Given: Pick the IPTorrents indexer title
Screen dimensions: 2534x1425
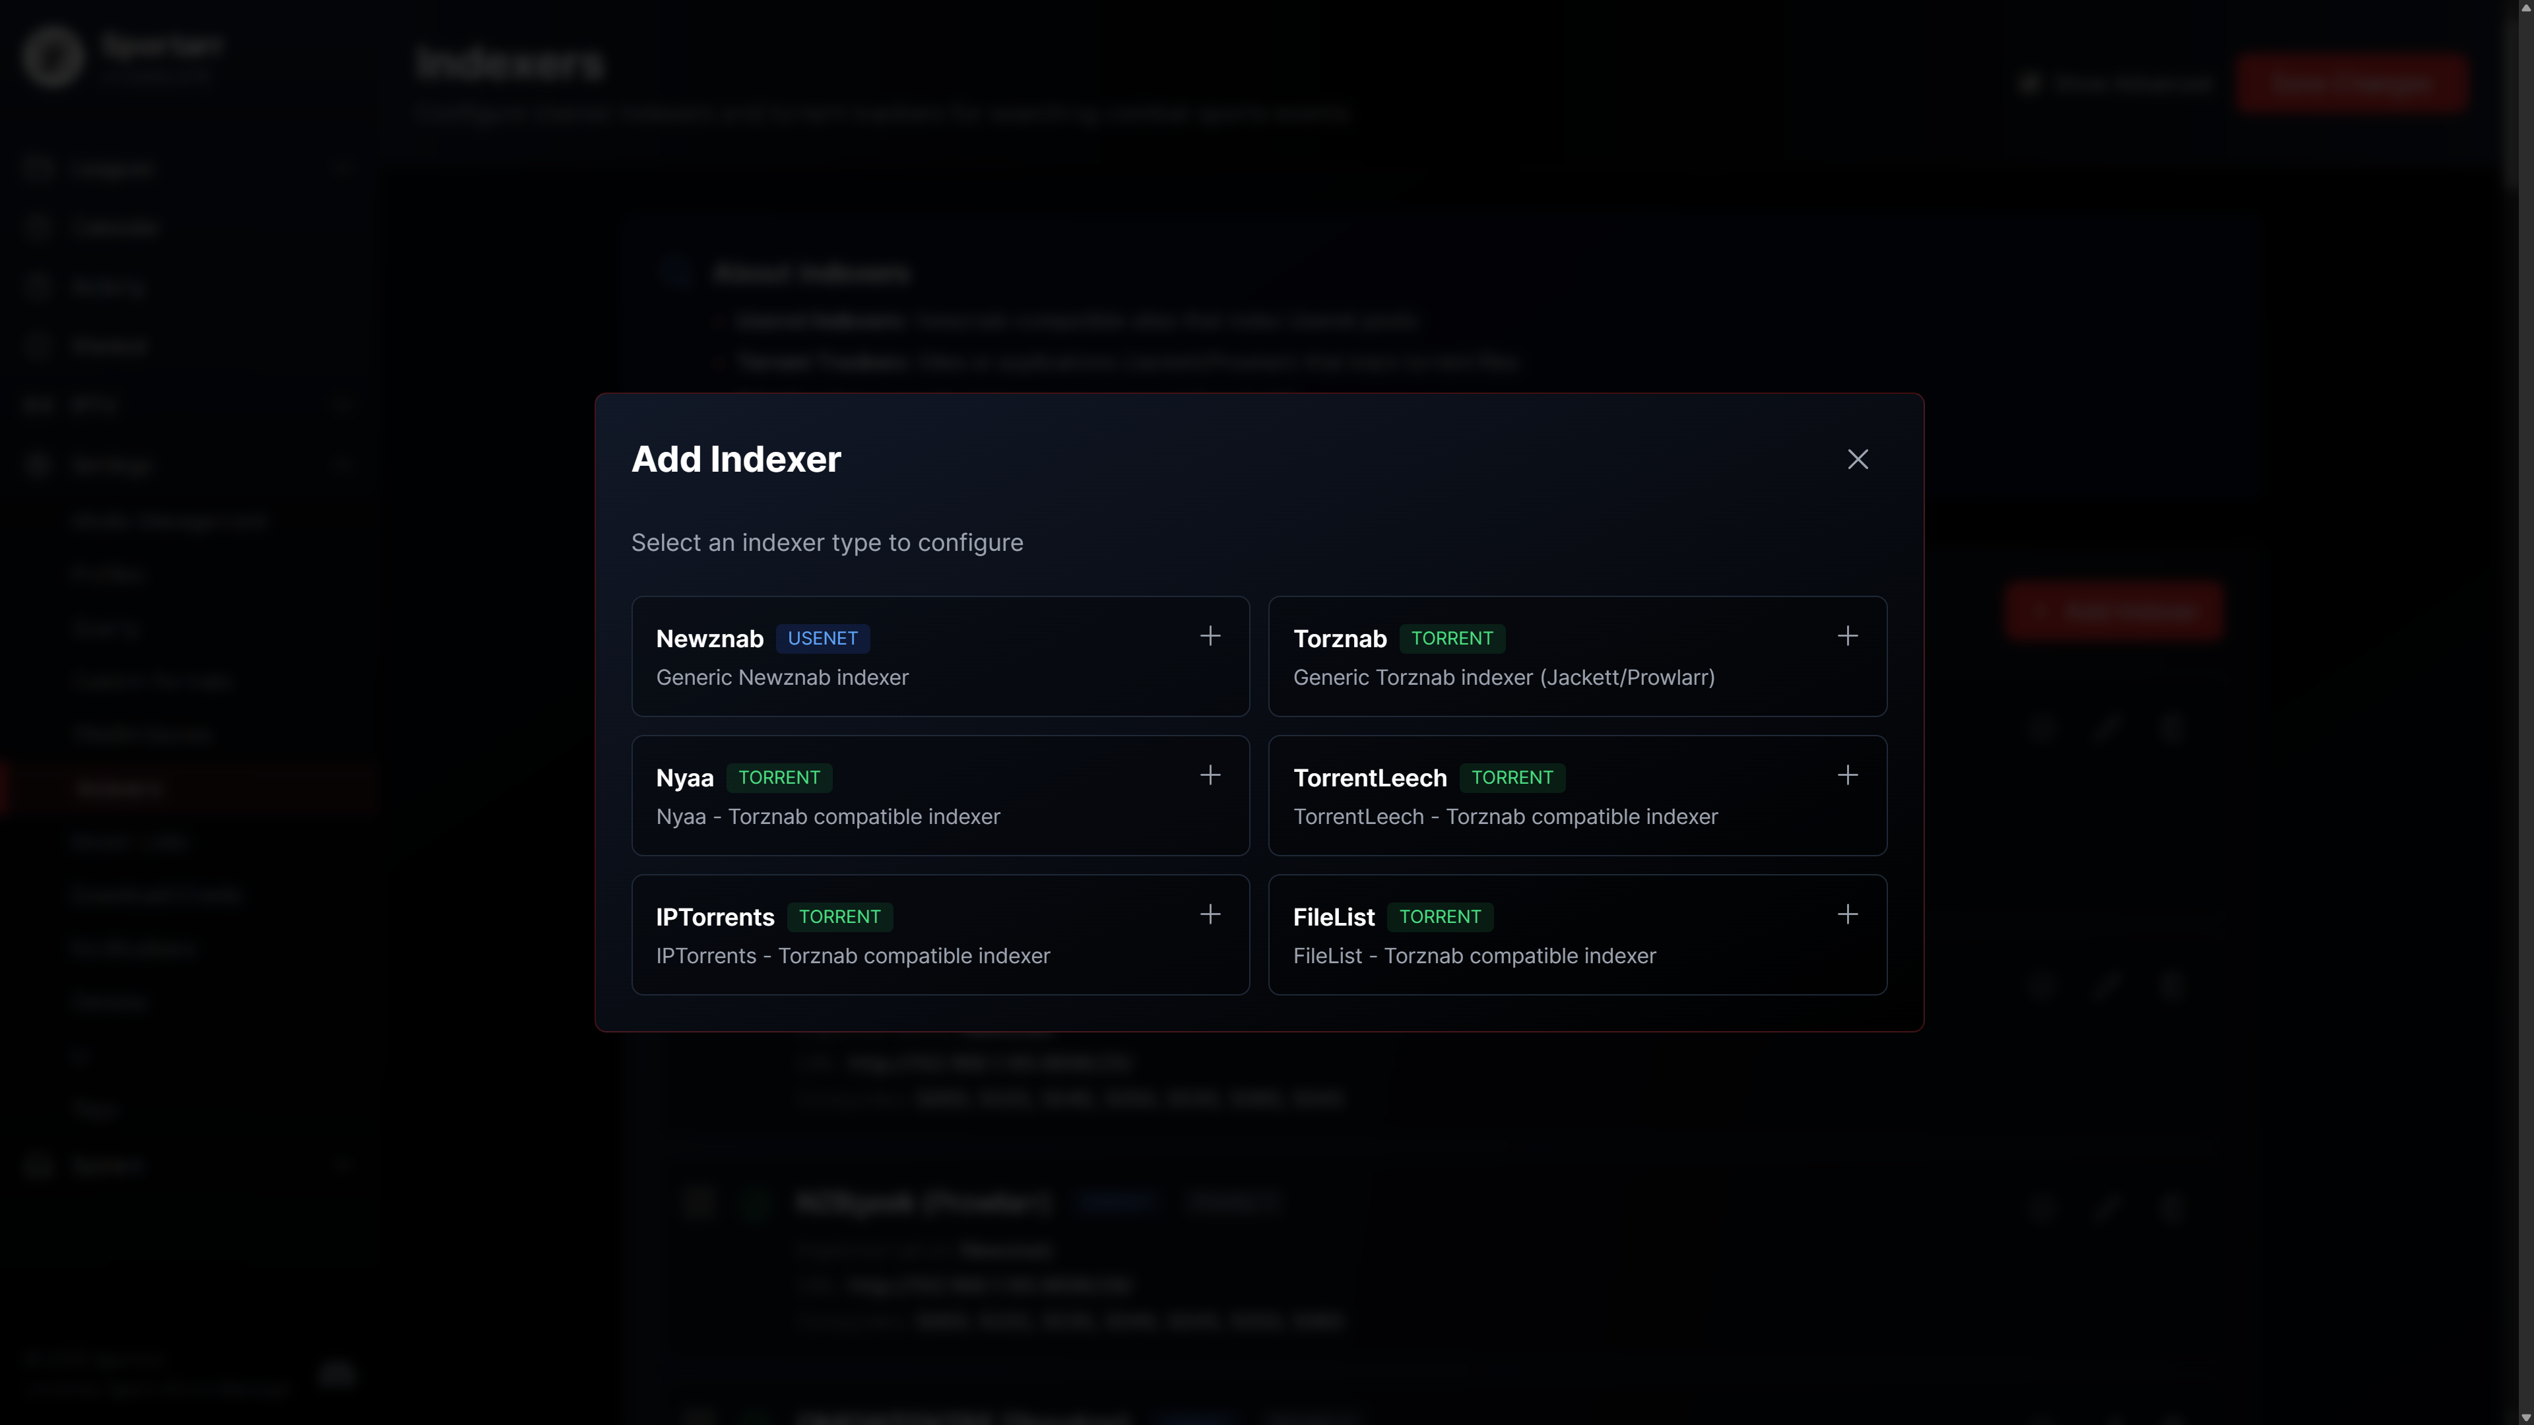Looking at the screenshot, I should [x=715, y=918].
